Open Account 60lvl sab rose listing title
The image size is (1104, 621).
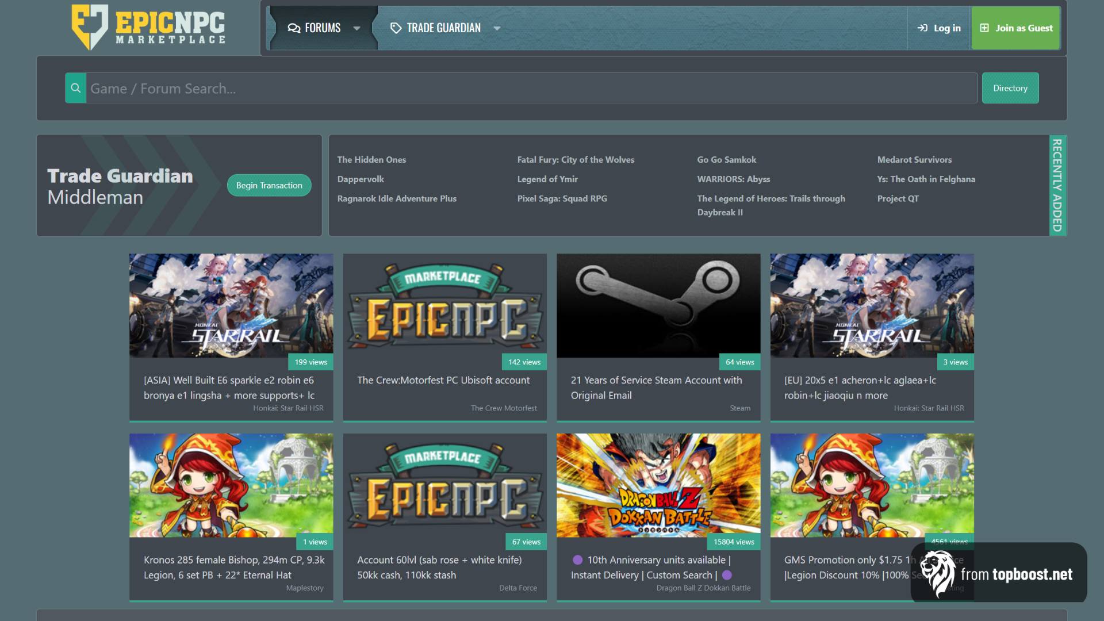click(439, 568)
